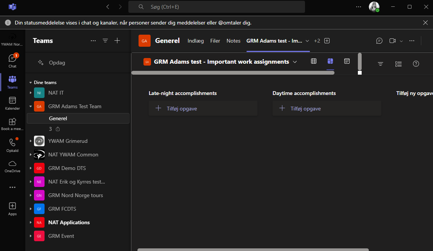Switch to grid view of the list
The width and height of the screenshot is (433, 251).
(314, 61)
